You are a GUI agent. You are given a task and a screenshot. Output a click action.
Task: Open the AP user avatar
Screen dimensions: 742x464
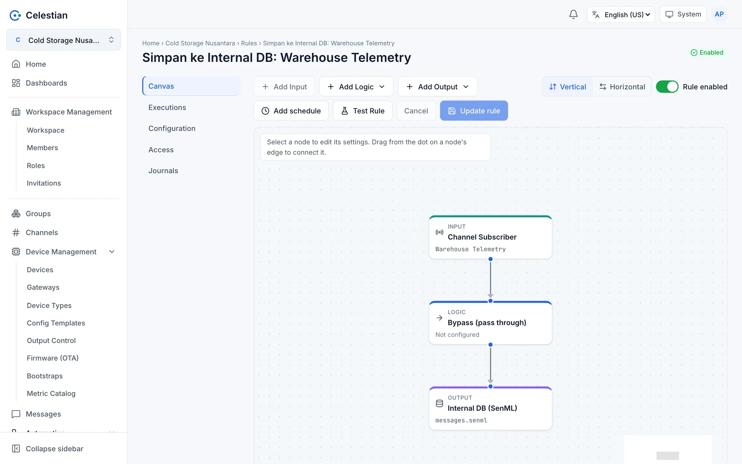pyautogui.click(x=719, y=14)
